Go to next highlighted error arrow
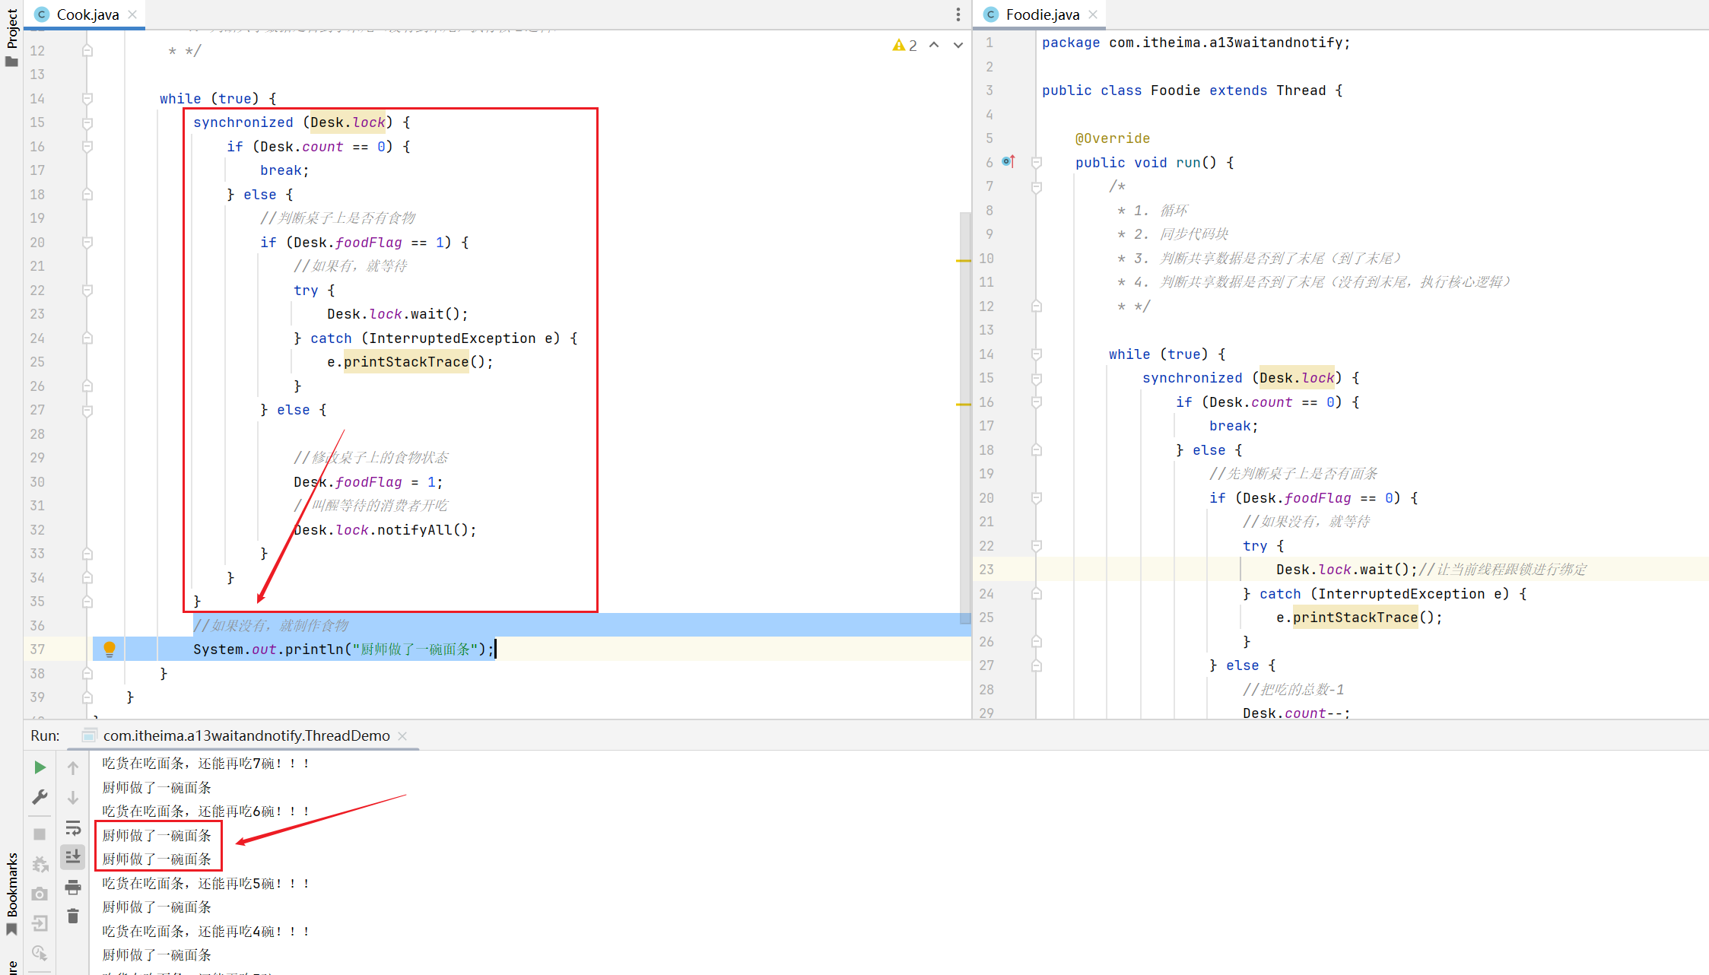The height and width of the screenshot is (975, 1709). [x=958, y=46]
